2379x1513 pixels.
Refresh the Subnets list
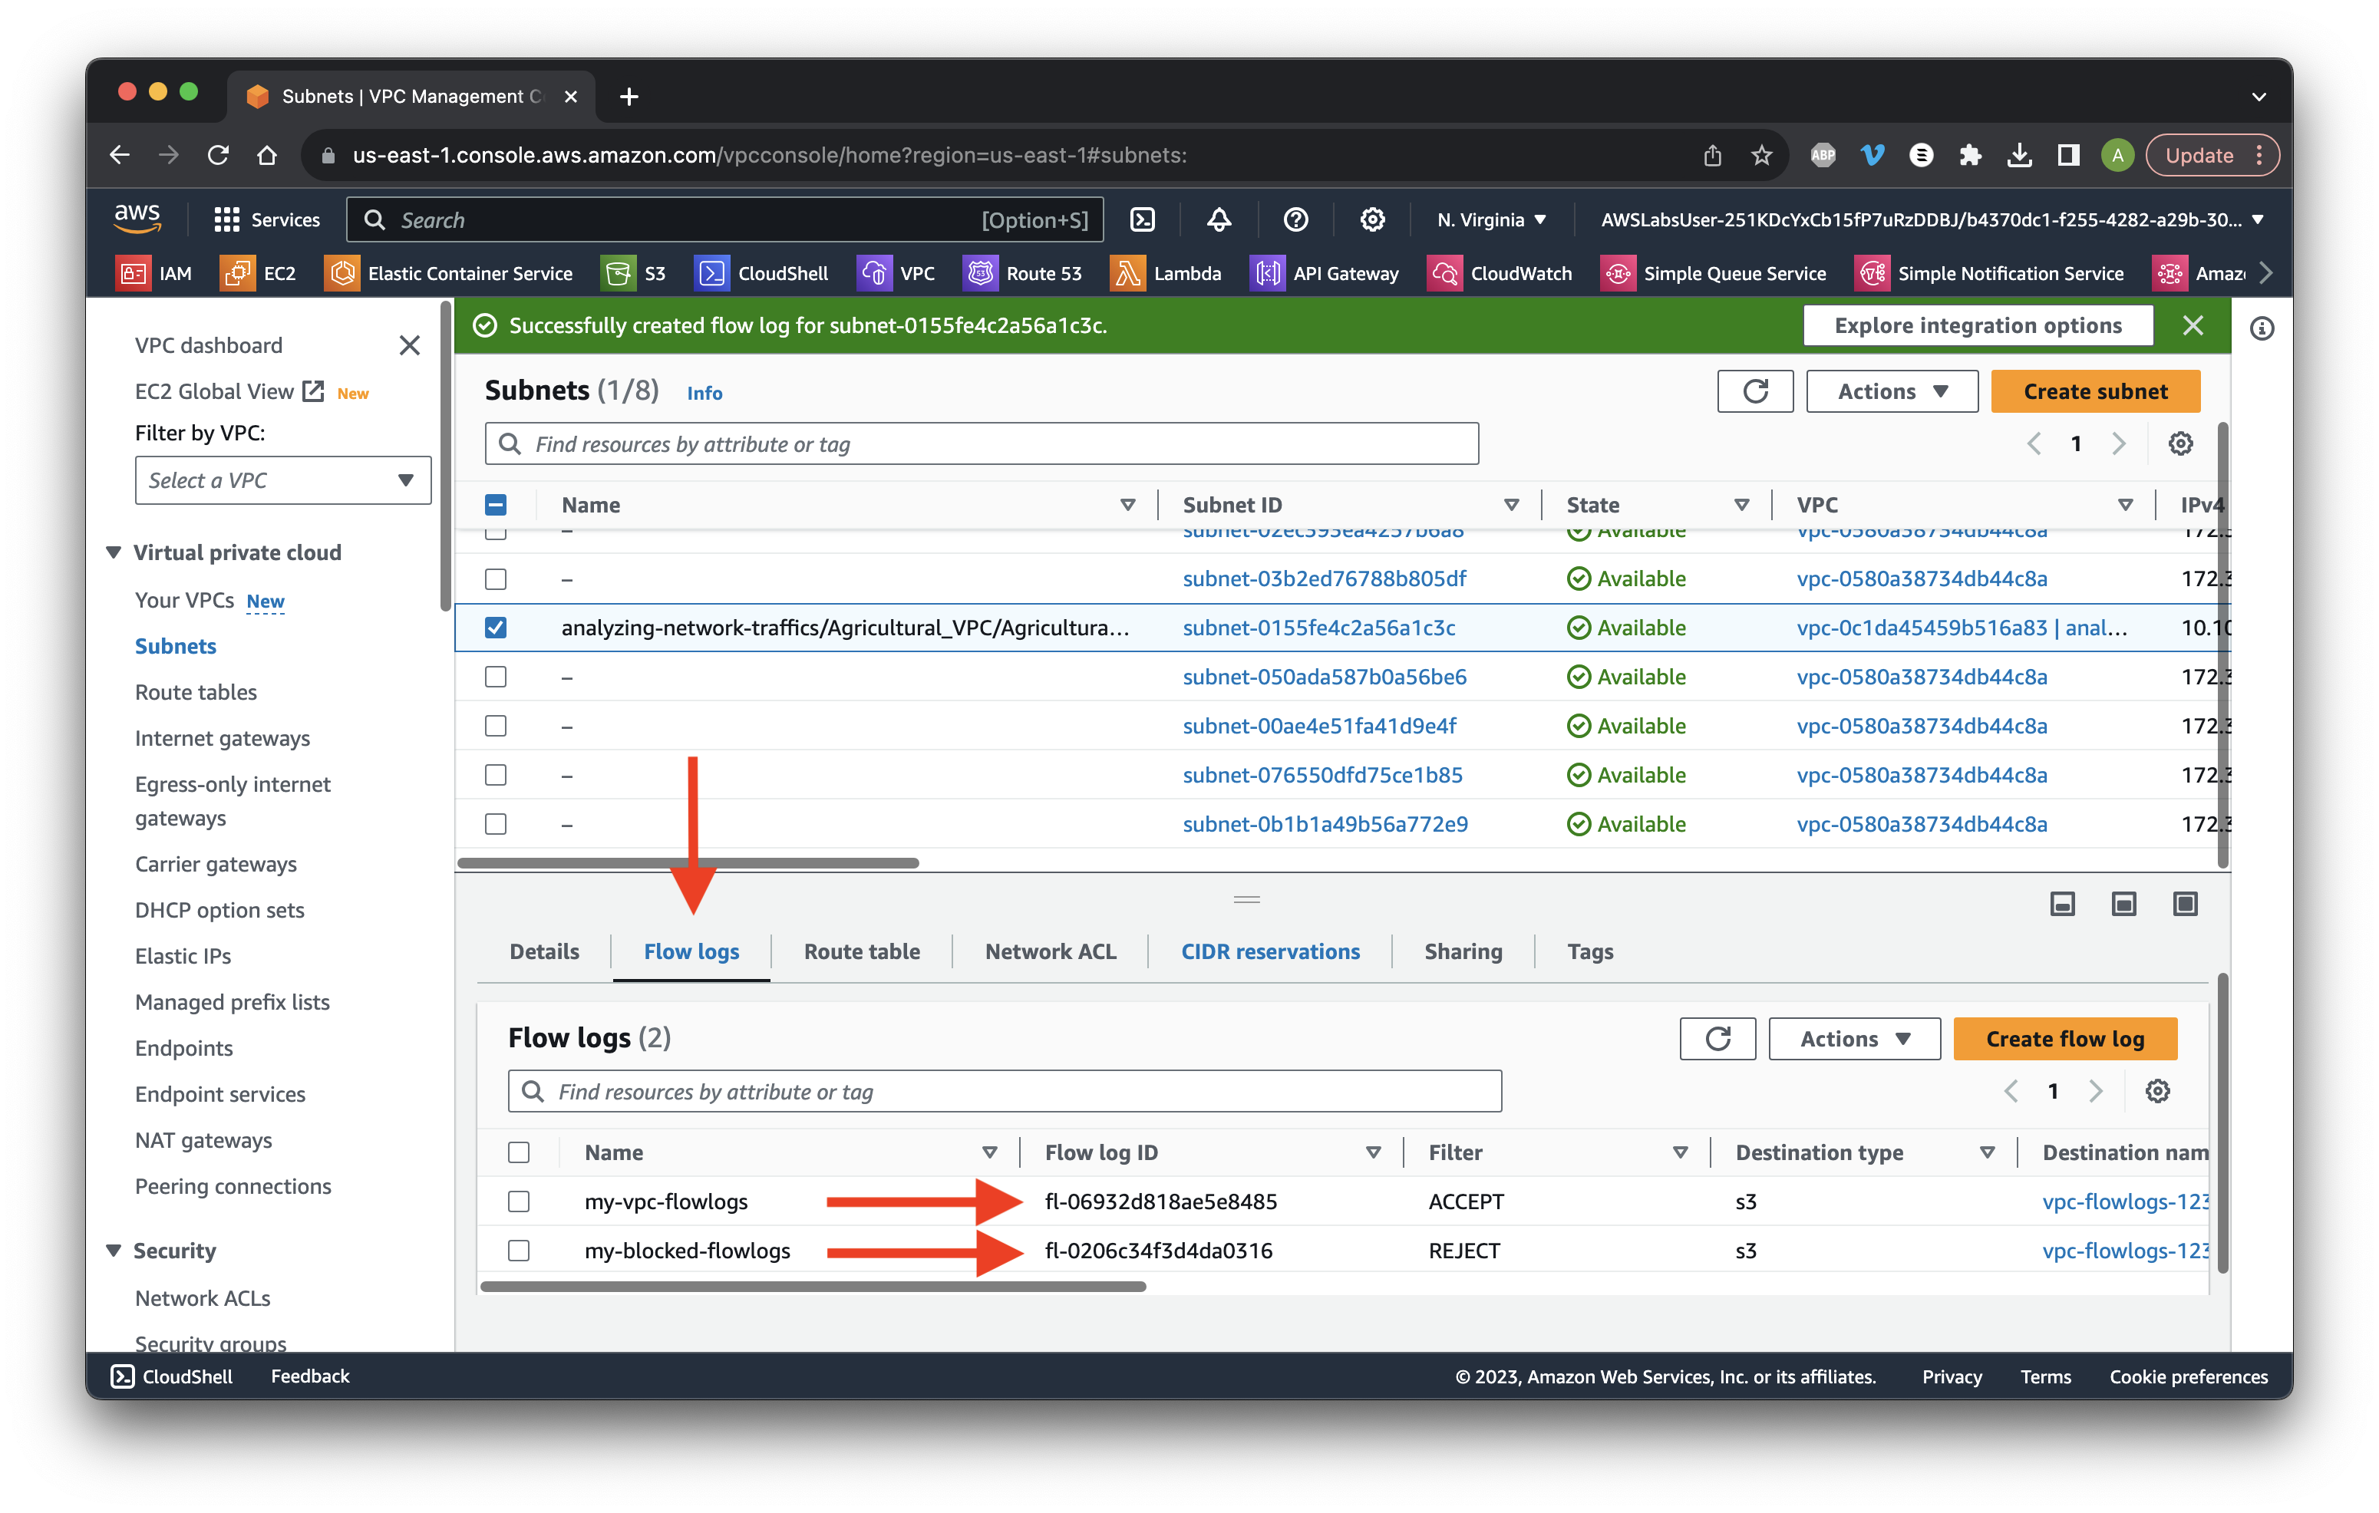click(1754, 391)
